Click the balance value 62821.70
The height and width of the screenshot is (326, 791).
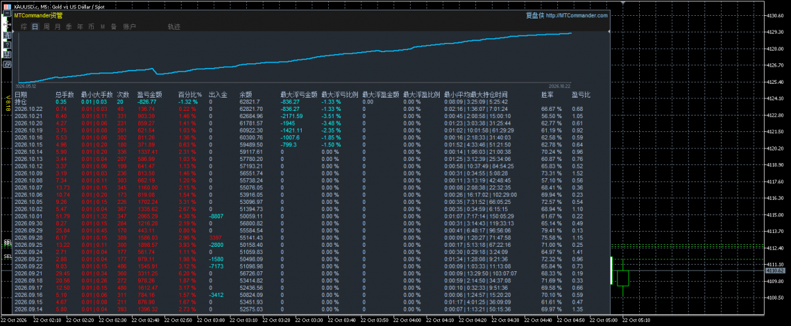click(x=251, y=109)
